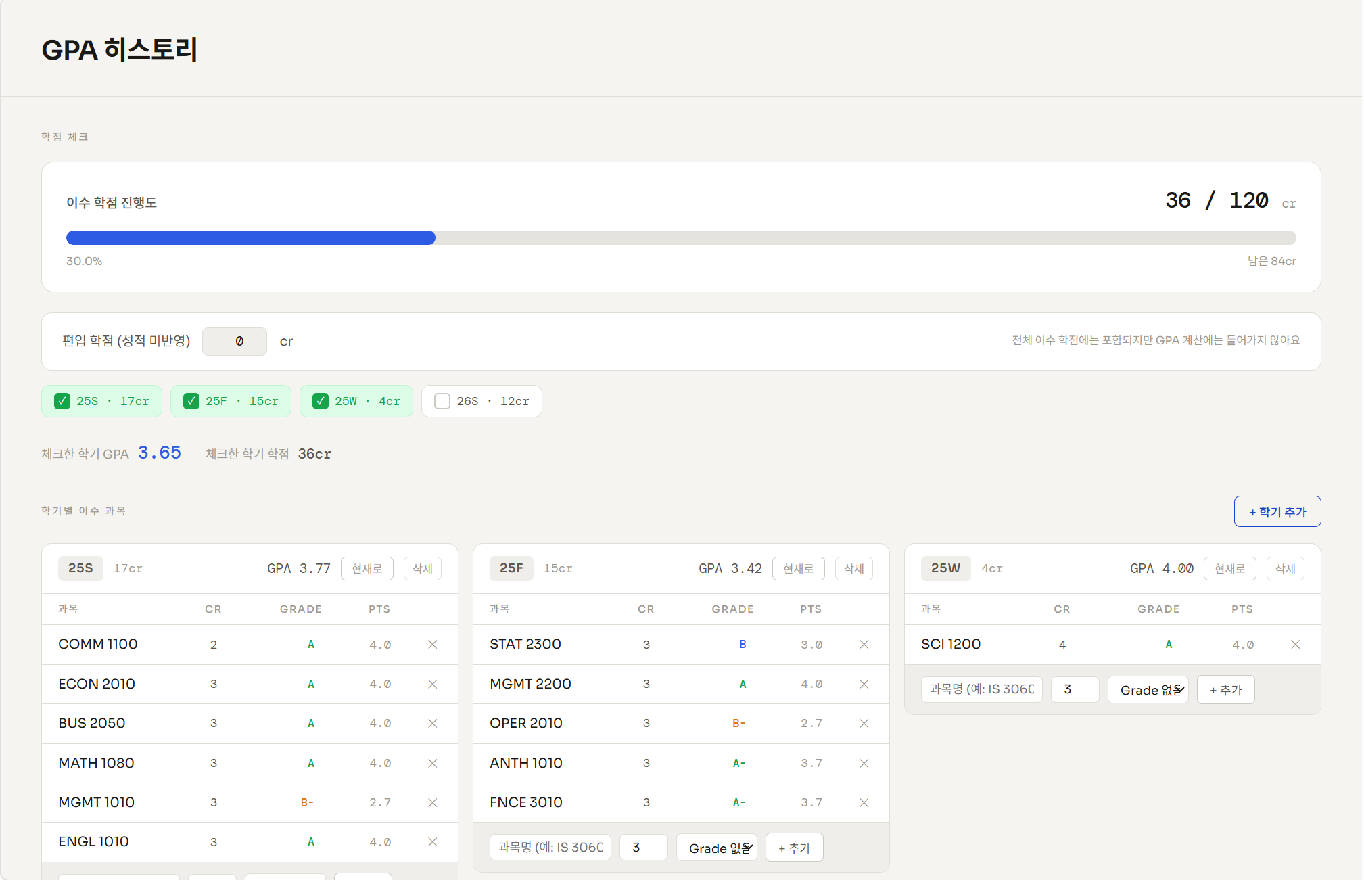This screenshot has height=880, width=1364.
Task: Click the 3.65 checked-semester GPA value
Action: [160, 453]
